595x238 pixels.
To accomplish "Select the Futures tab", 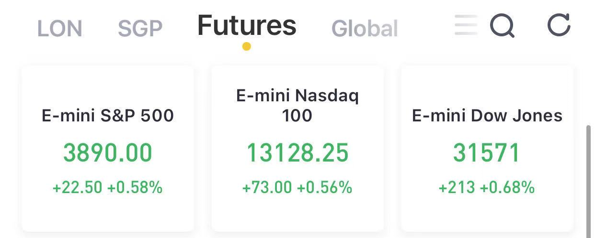I will pyautogui.click(x=247, y=25).
